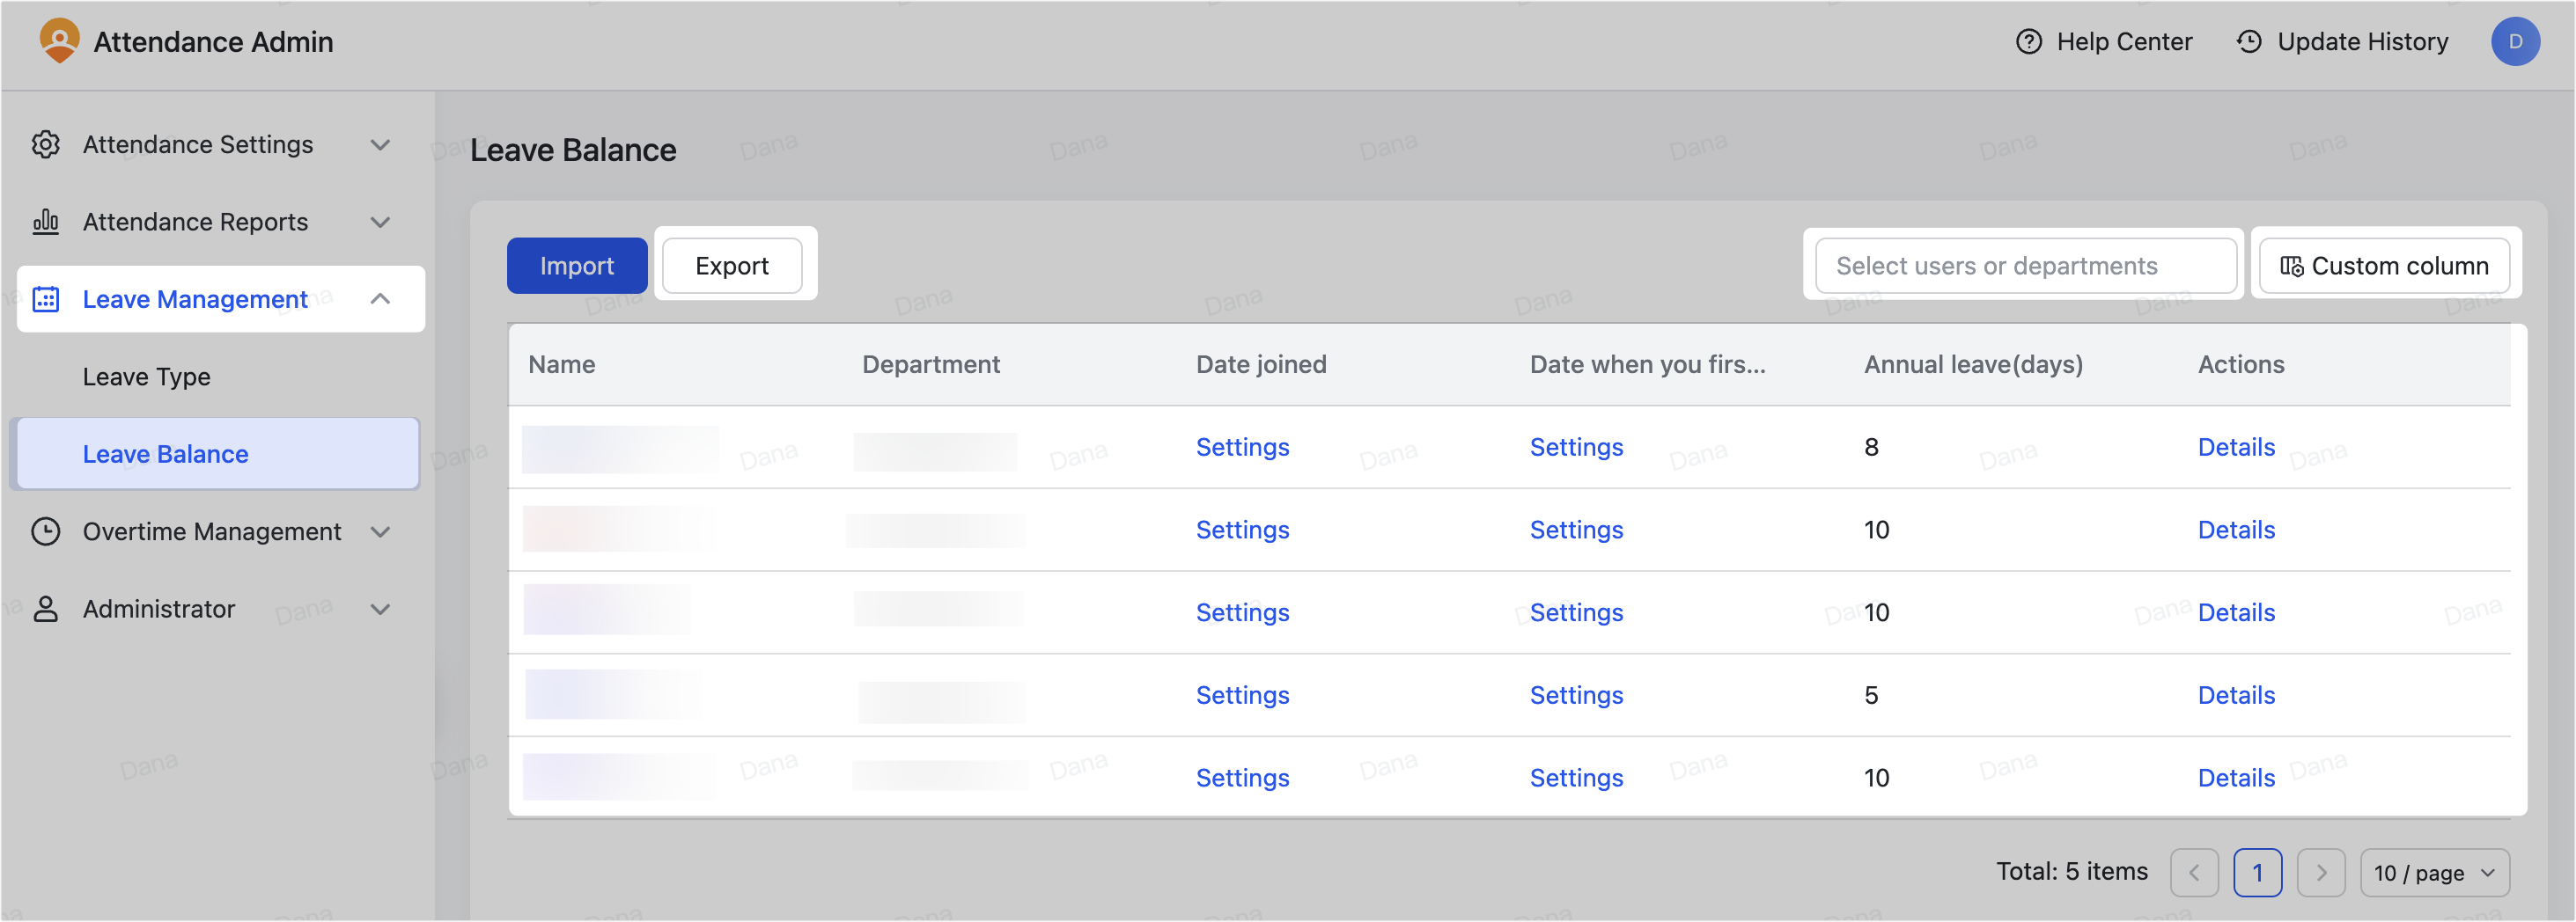This screenshot has height=922, width=2576.
Task: Focus the Select users or departments field
Action: tap(2025, 266)
